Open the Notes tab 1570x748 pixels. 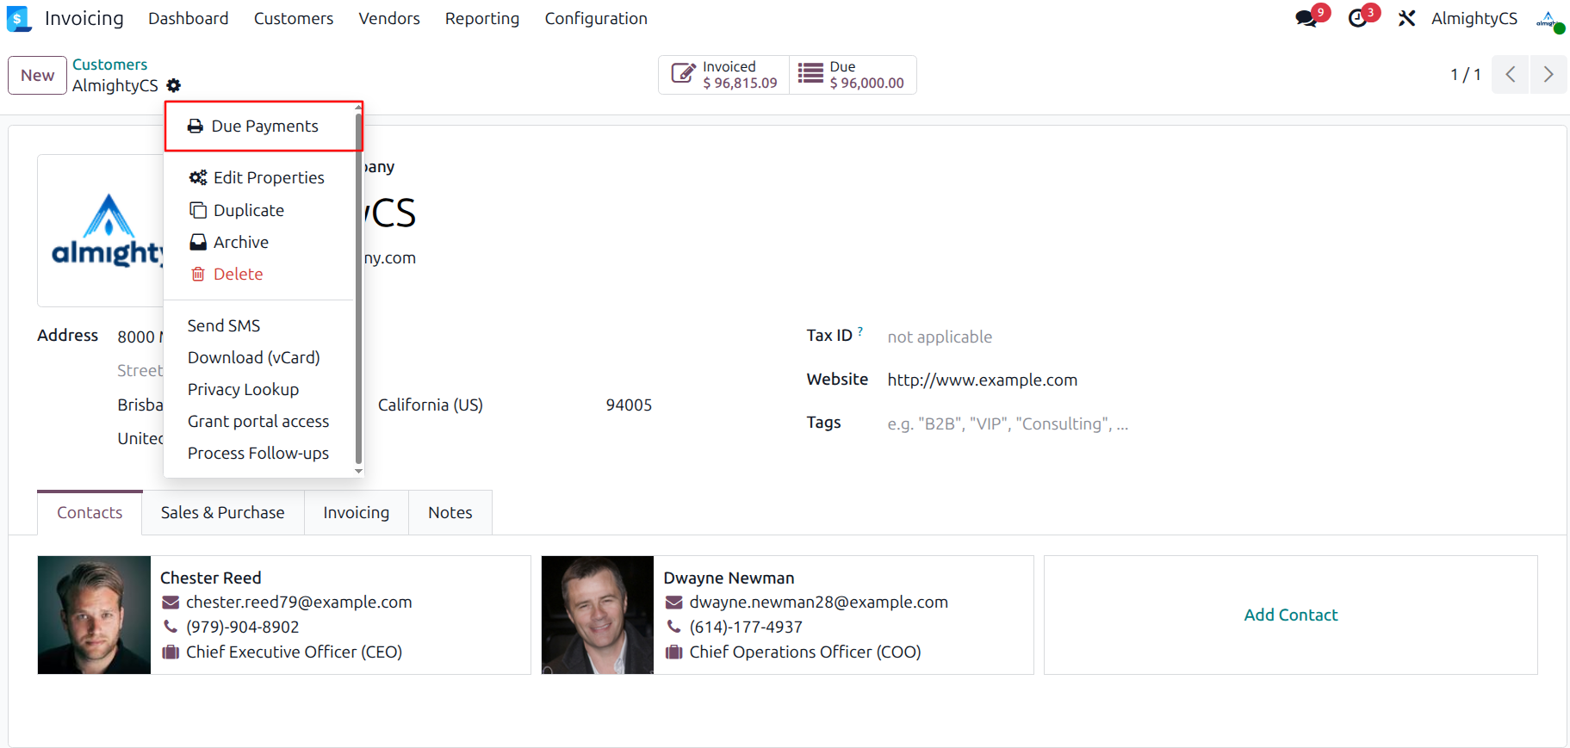pos(450,513)
